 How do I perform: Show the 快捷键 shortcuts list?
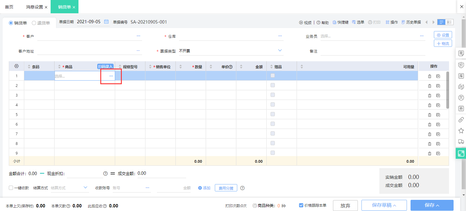click(341, 22)
